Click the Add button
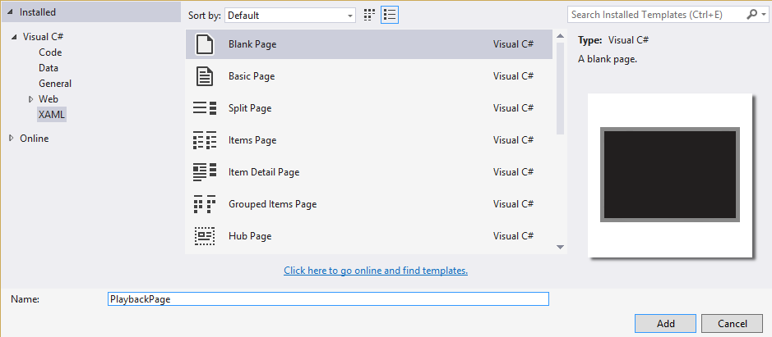Image resolution: width=772 pixels, height=337 pixels. 666,324
